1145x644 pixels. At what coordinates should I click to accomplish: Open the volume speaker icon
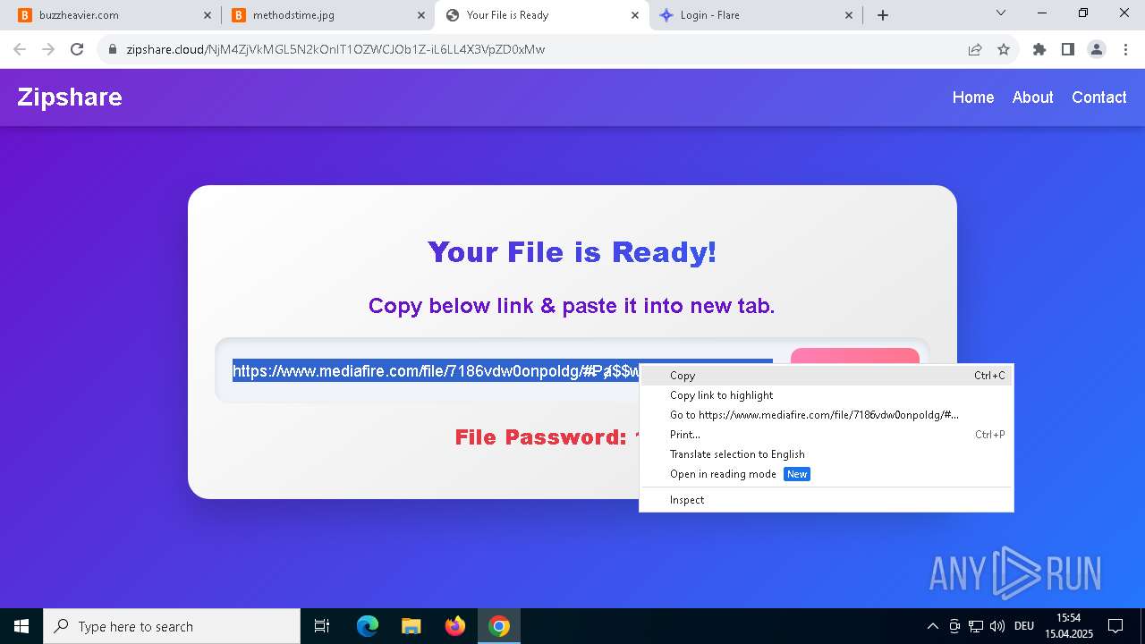[x=997, y=626]
